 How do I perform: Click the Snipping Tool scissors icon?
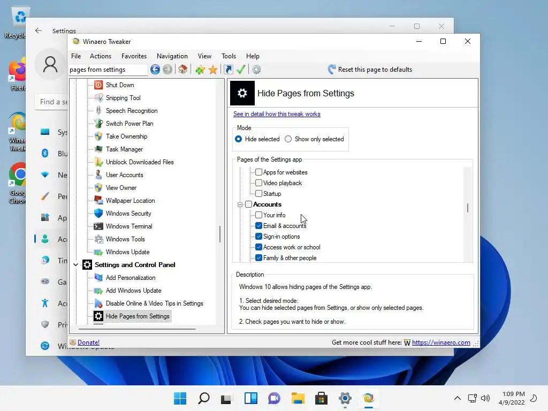click(x=98, y=98)
